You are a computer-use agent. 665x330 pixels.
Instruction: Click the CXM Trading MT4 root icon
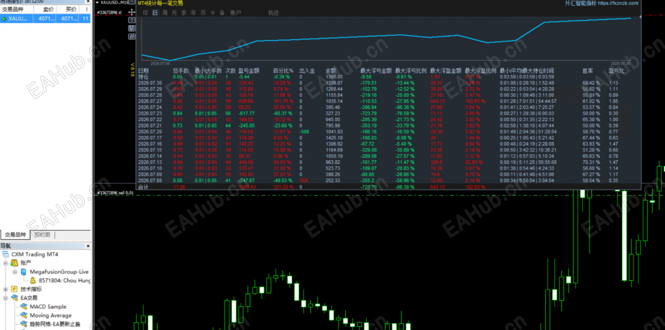click(6, 255)
